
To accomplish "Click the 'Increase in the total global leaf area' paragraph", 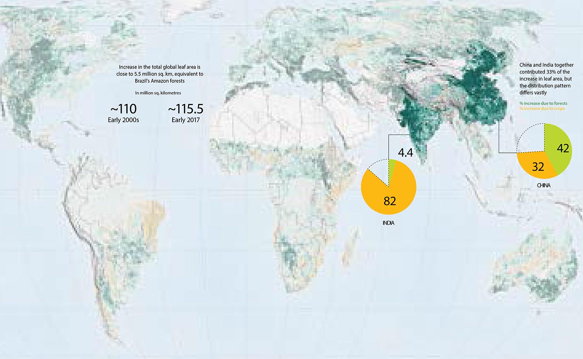I will tap(159, 74).
